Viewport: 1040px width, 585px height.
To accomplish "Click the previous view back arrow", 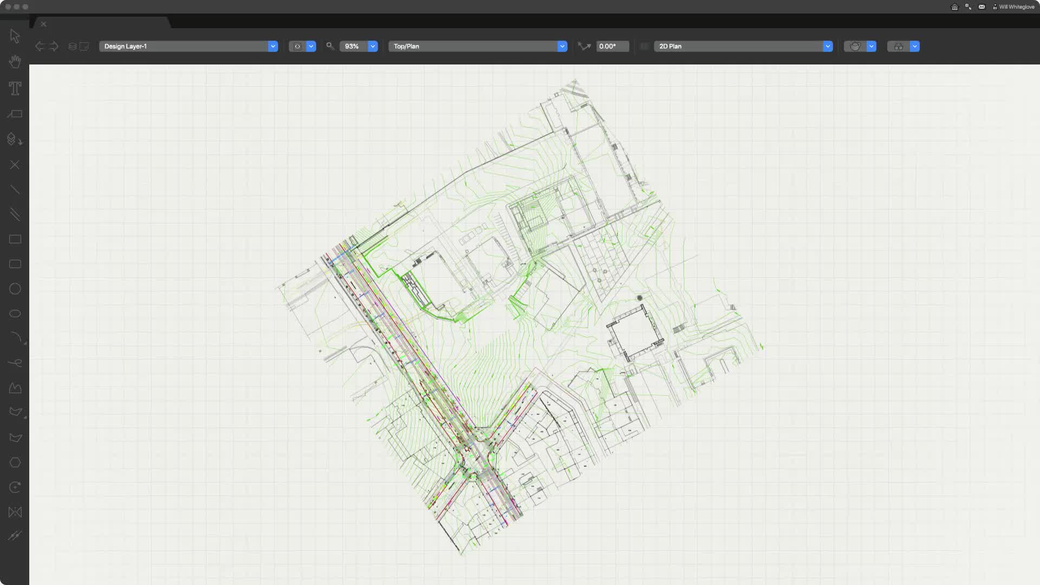I will [40, 47].
